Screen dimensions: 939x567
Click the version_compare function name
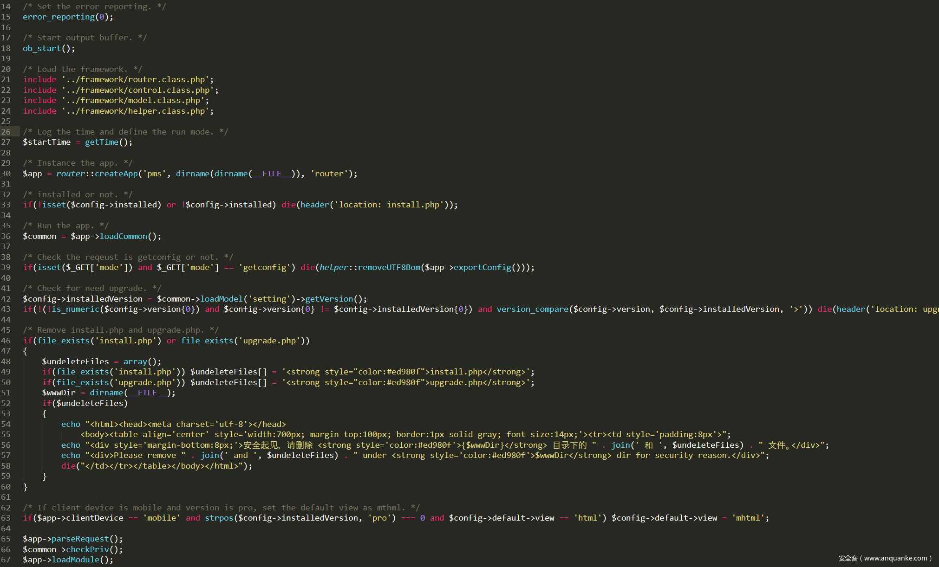(532, 309)
